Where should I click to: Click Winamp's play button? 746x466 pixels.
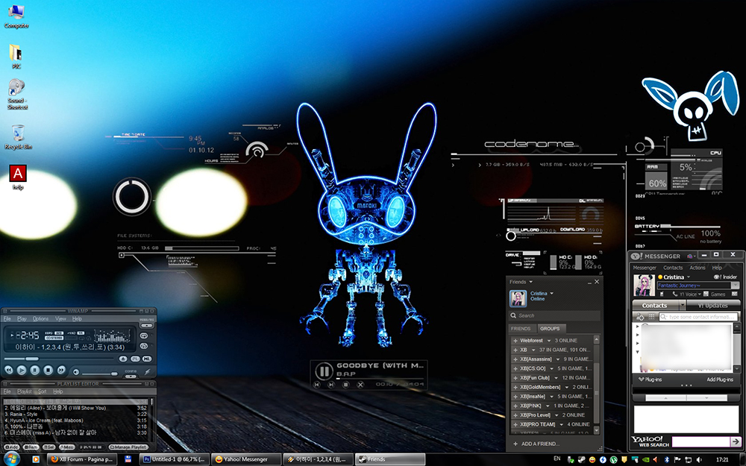coord(22,370)
